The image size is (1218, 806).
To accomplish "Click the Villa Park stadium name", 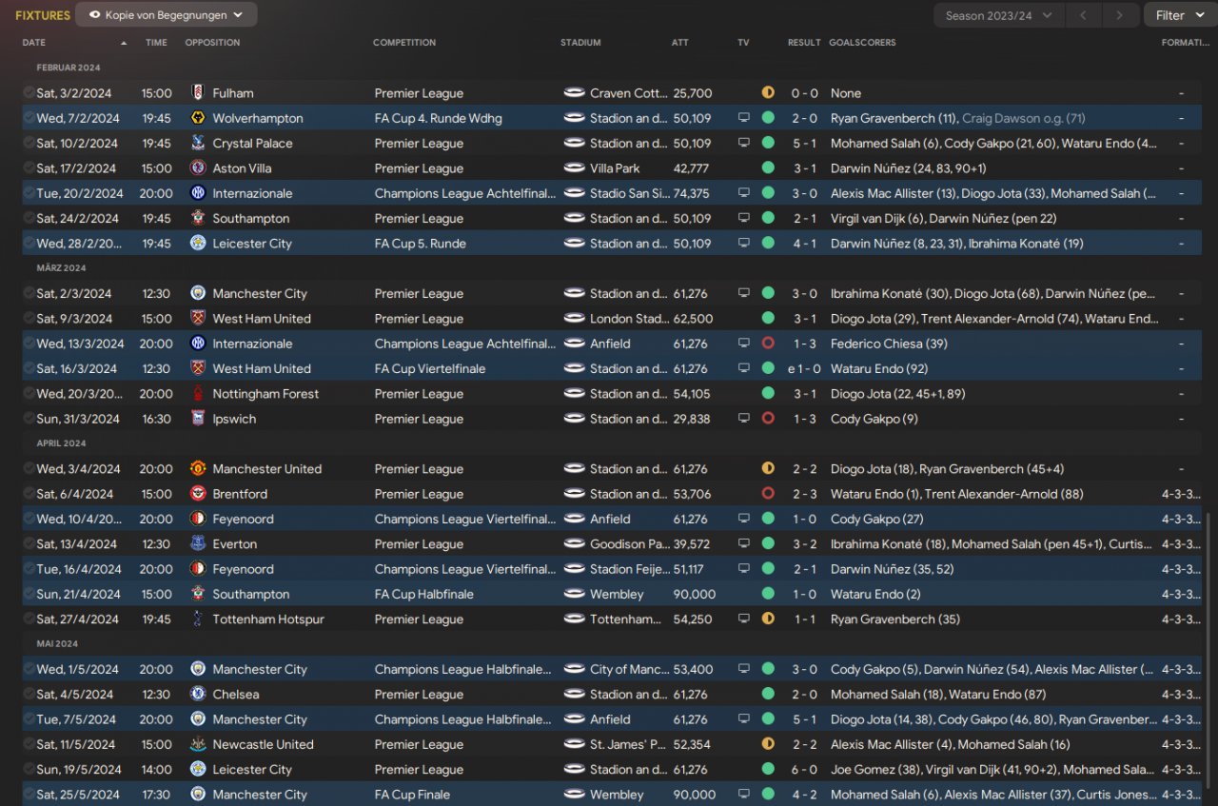I will point(615,168).
